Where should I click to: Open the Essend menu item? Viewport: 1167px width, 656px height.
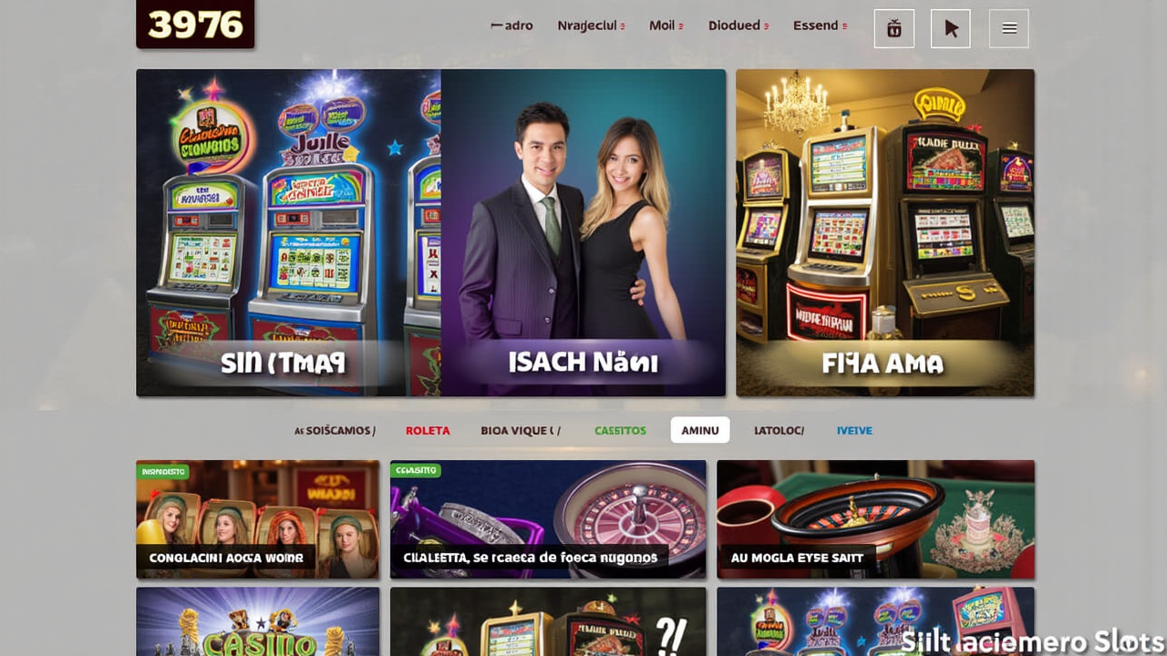(x=821, y=26)
